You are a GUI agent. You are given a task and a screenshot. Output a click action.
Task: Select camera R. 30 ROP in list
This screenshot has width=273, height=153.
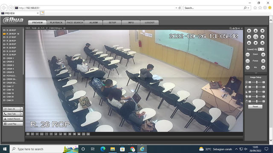(x=11, y=48)
